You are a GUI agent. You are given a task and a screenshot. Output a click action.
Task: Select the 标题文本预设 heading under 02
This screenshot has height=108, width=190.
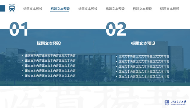click(x=143, y=43)
